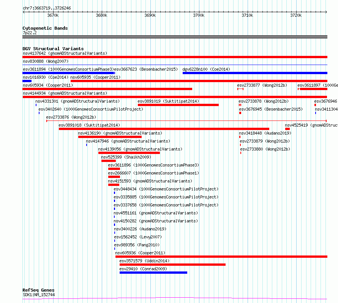This screenshot has width=338, height=303.
Task: Click nsv4150282 gnomAD label
Action: point(156,221)
